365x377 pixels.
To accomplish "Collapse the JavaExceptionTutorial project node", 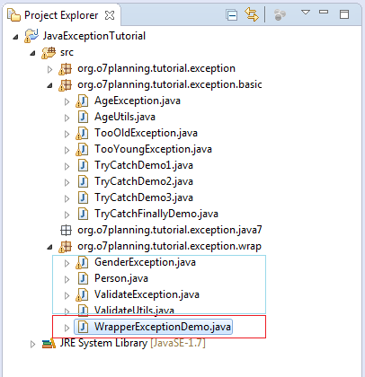I will pyautogui.click(x=15, y=37).
